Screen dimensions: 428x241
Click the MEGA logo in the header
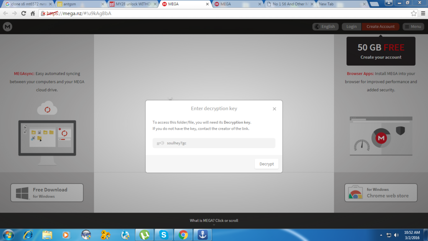(x=8, y=26)
